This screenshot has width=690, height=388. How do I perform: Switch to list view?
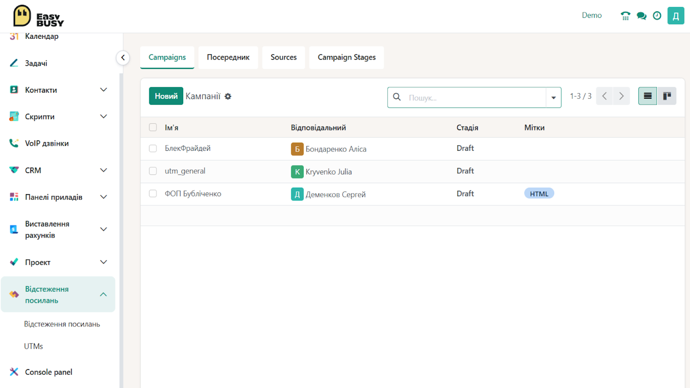coord(647,96)
